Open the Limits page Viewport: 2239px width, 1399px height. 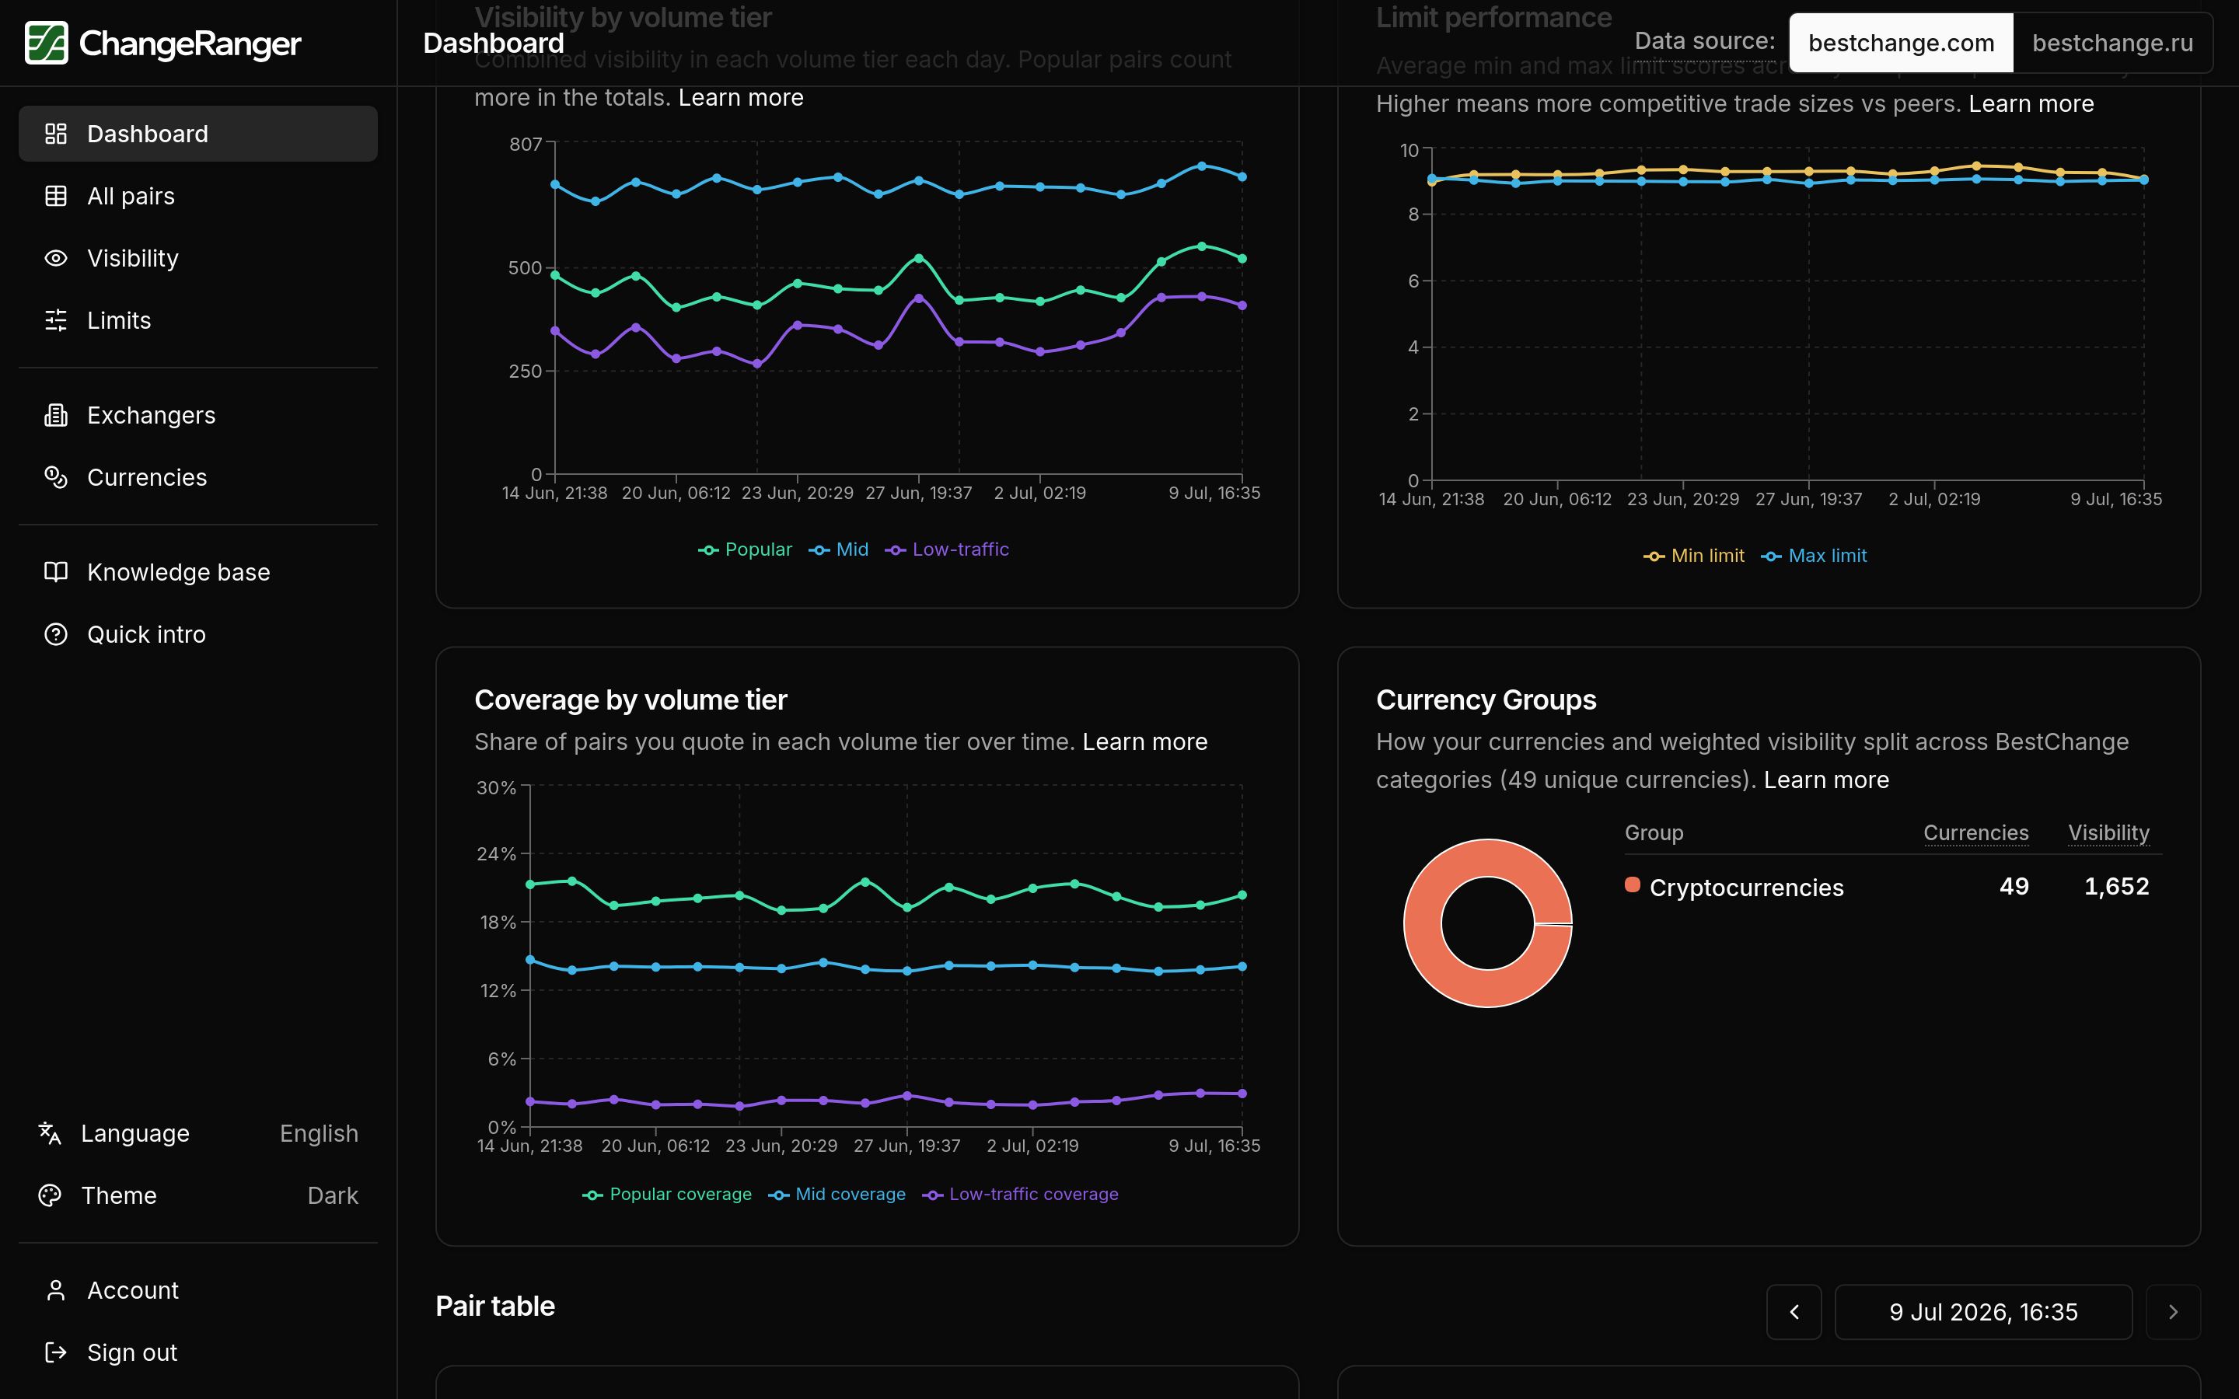point(198,319)
